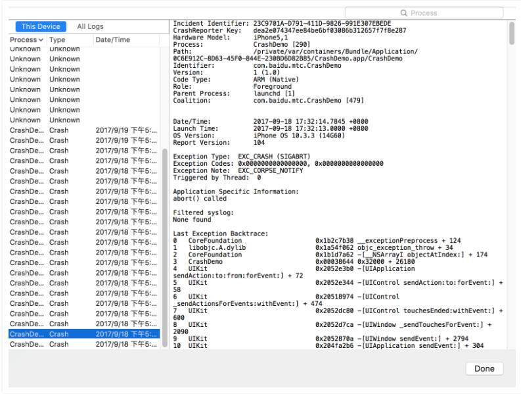This screenshot has height=394, width=521.
Task: Click backtrace frame 1 libobjc.A.dylib
Action: (313, 247)
